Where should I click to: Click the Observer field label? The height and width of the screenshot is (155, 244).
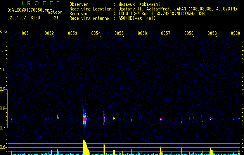click(x=79, y=4)
